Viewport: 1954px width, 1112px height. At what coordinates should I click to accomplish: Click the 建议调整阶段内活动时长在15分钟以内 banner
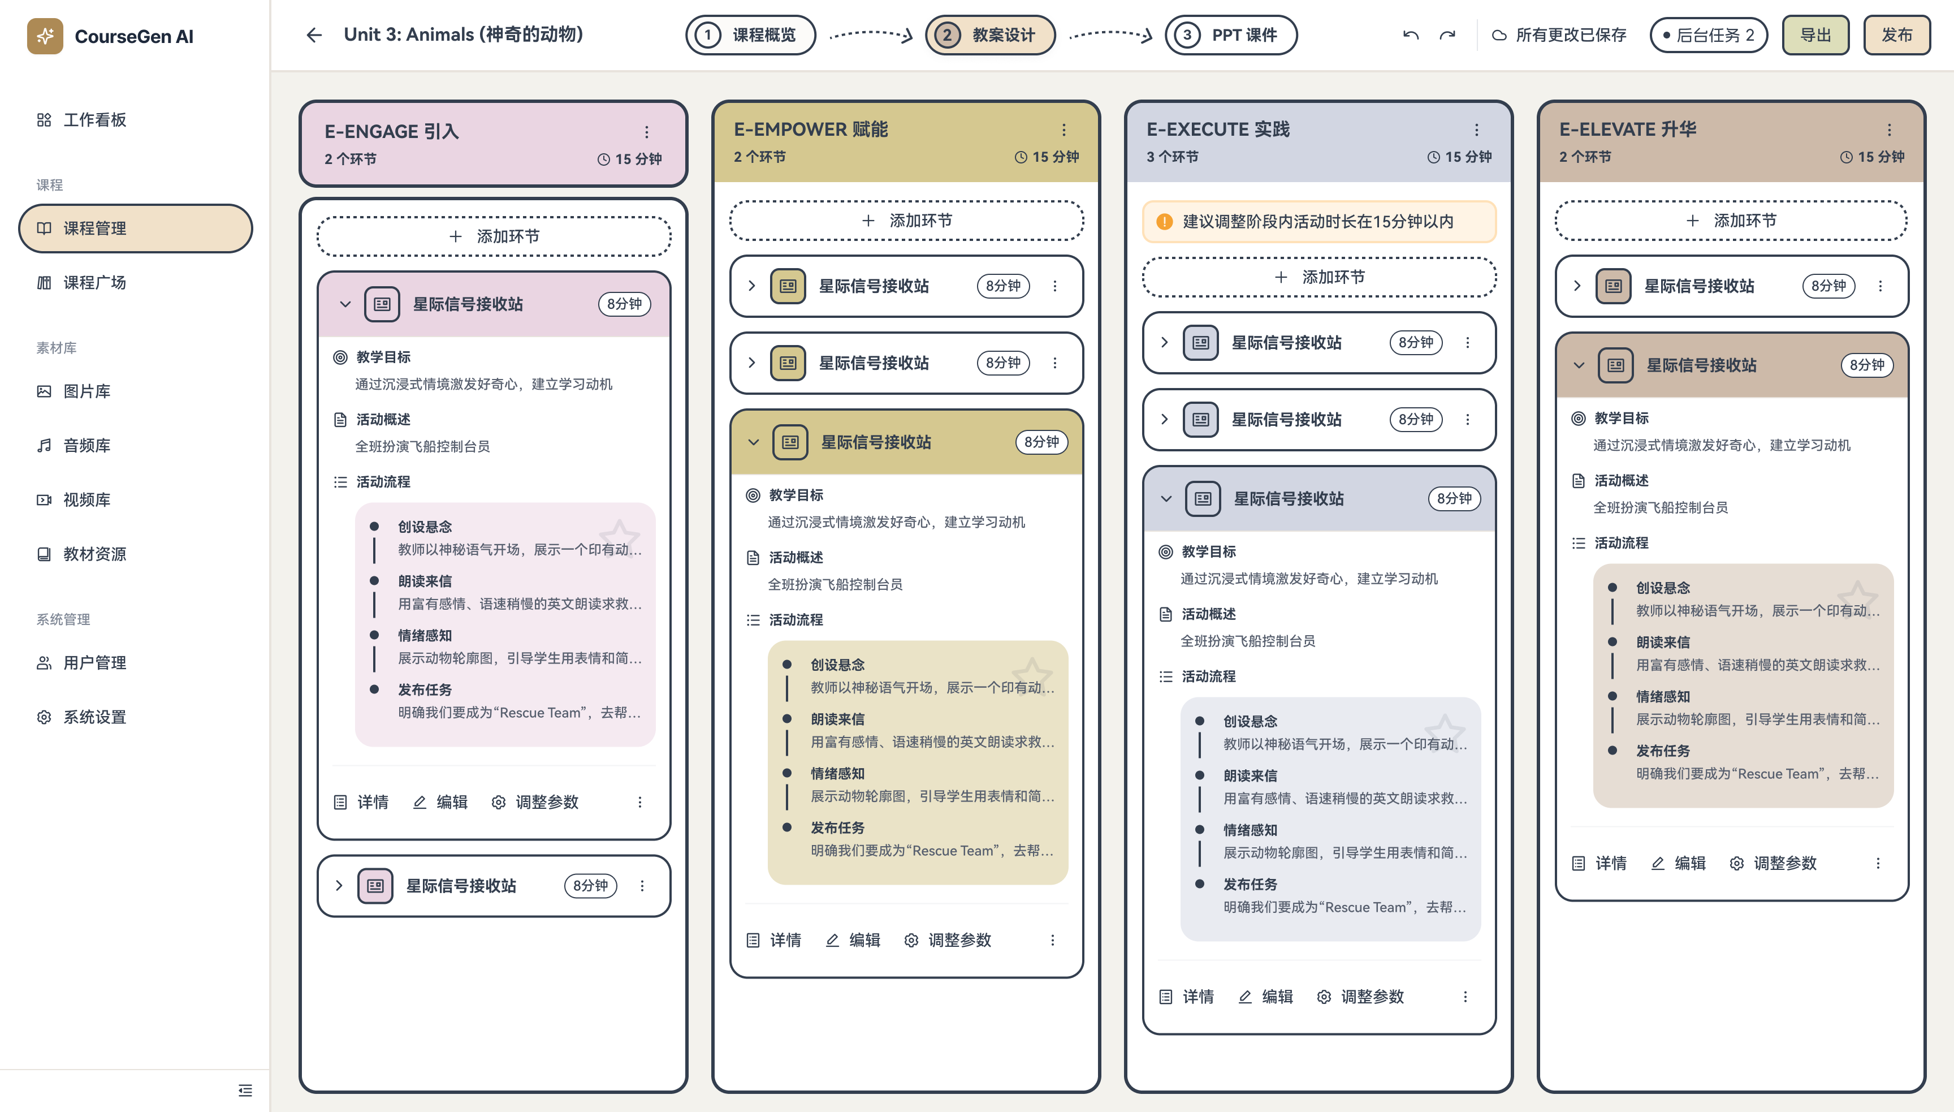pos(1319,222)
